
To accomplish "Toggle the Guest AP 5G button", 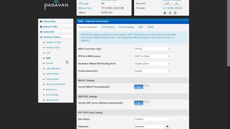I will coord(176,3).
